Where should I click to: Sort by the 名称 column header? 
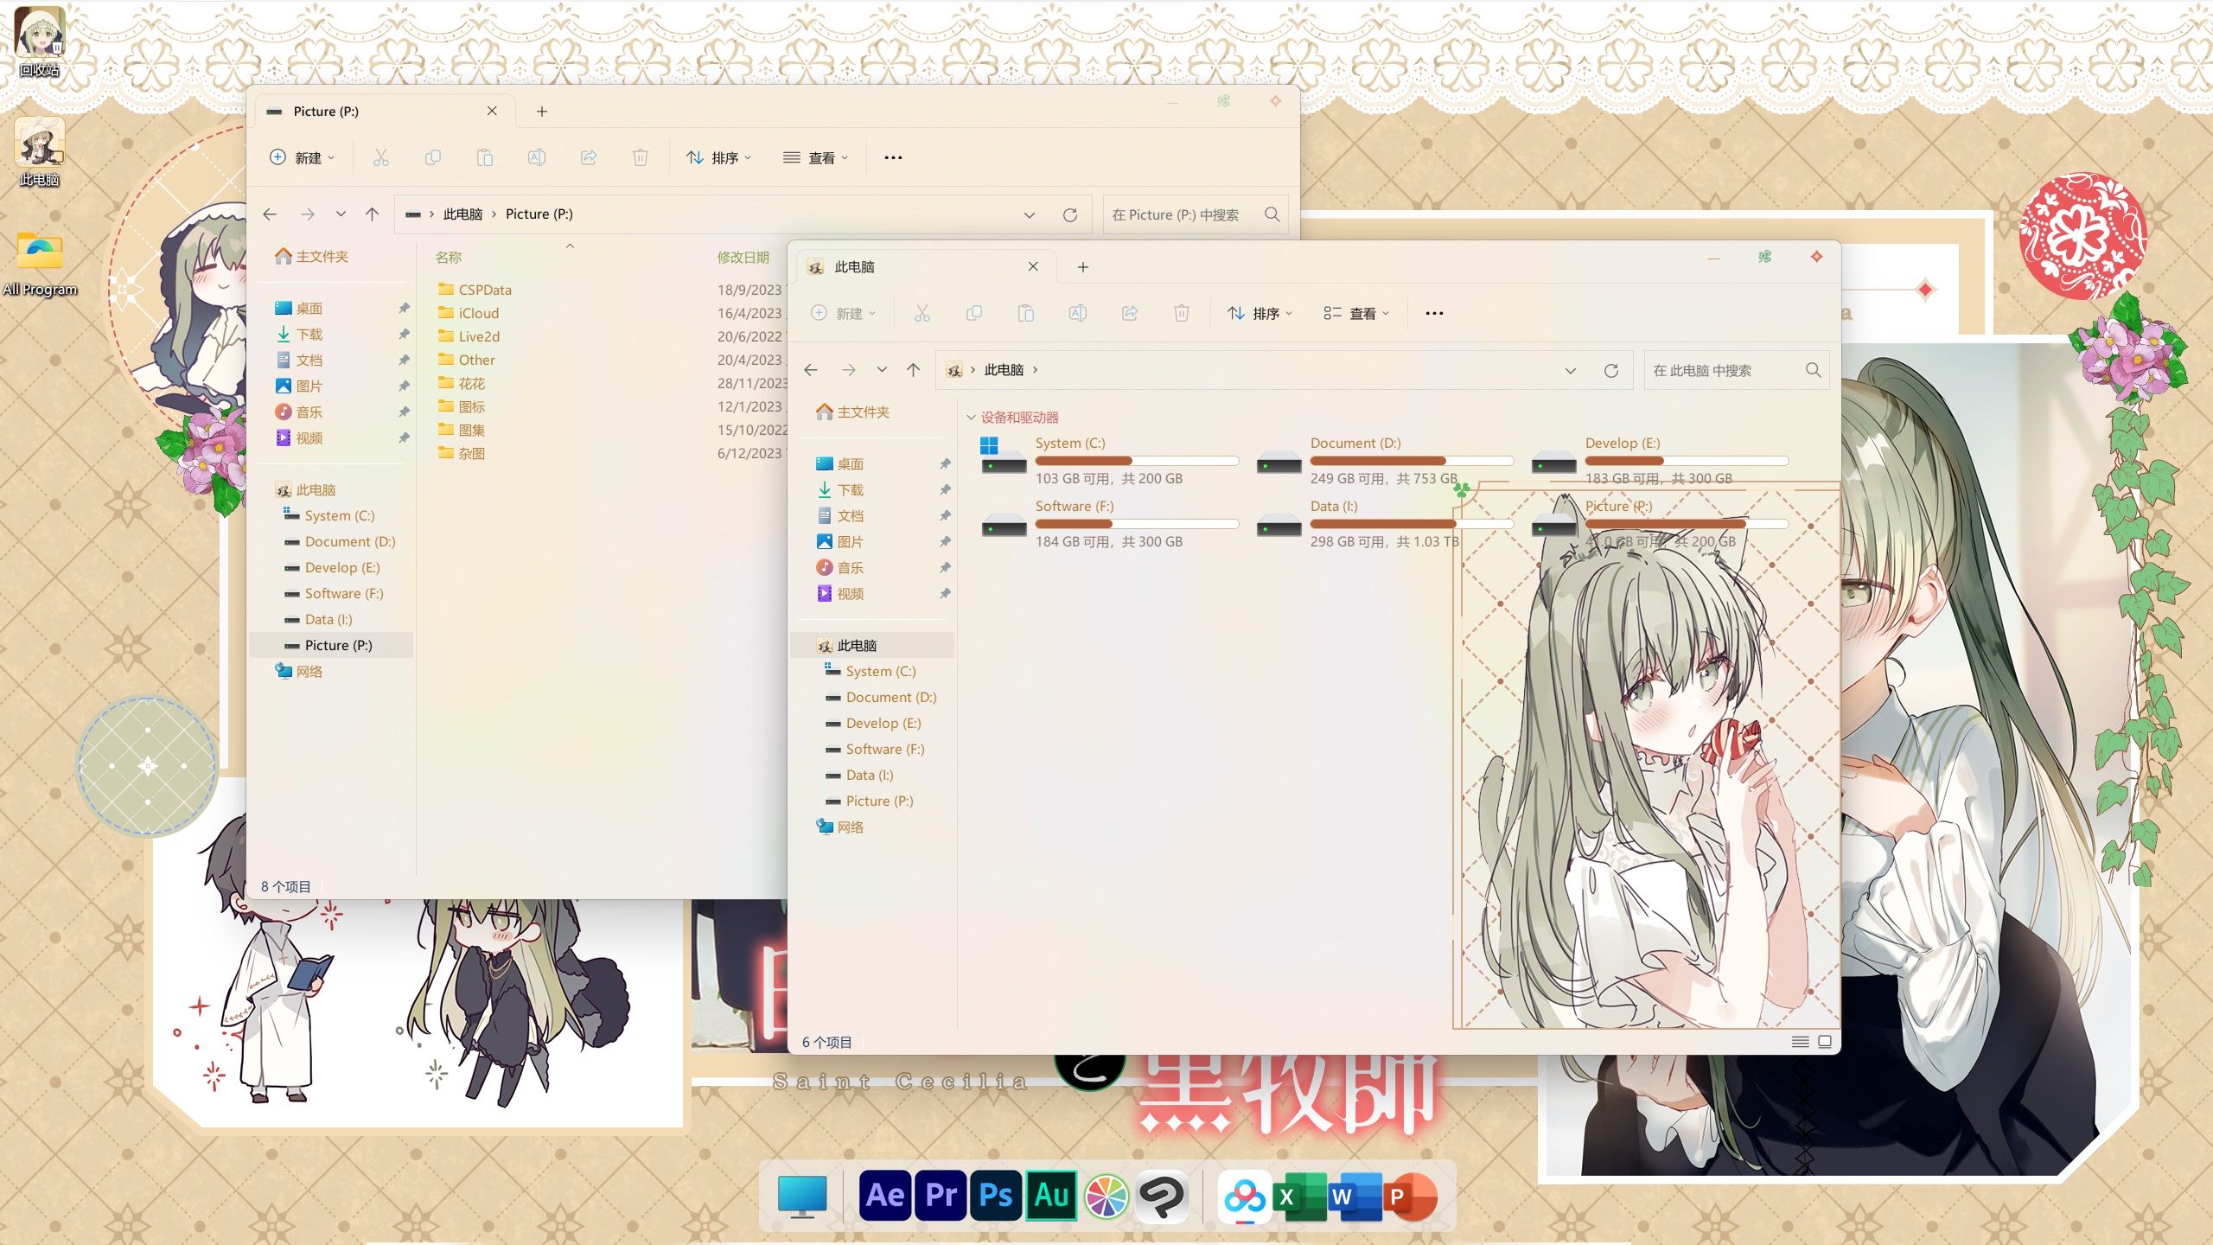(449, 258)
